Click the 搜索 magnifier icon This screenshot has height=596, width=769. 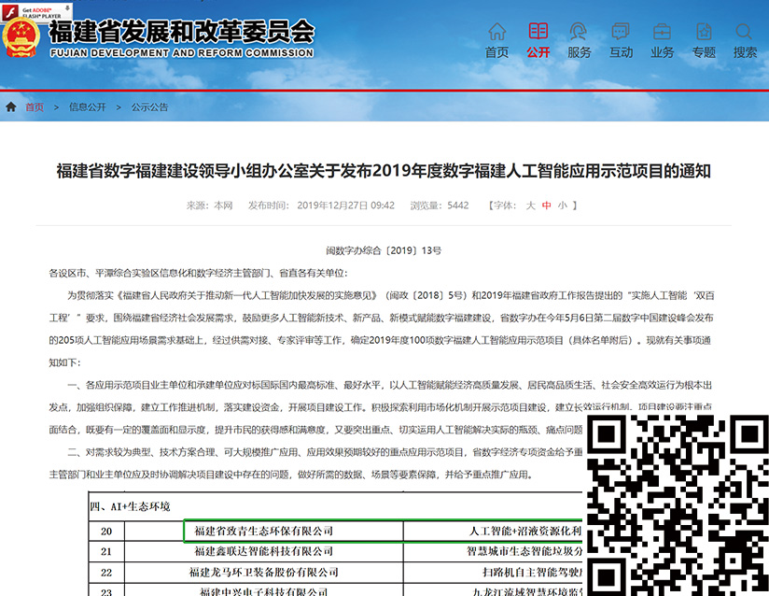pyautogui.click(x=745, y=34)
